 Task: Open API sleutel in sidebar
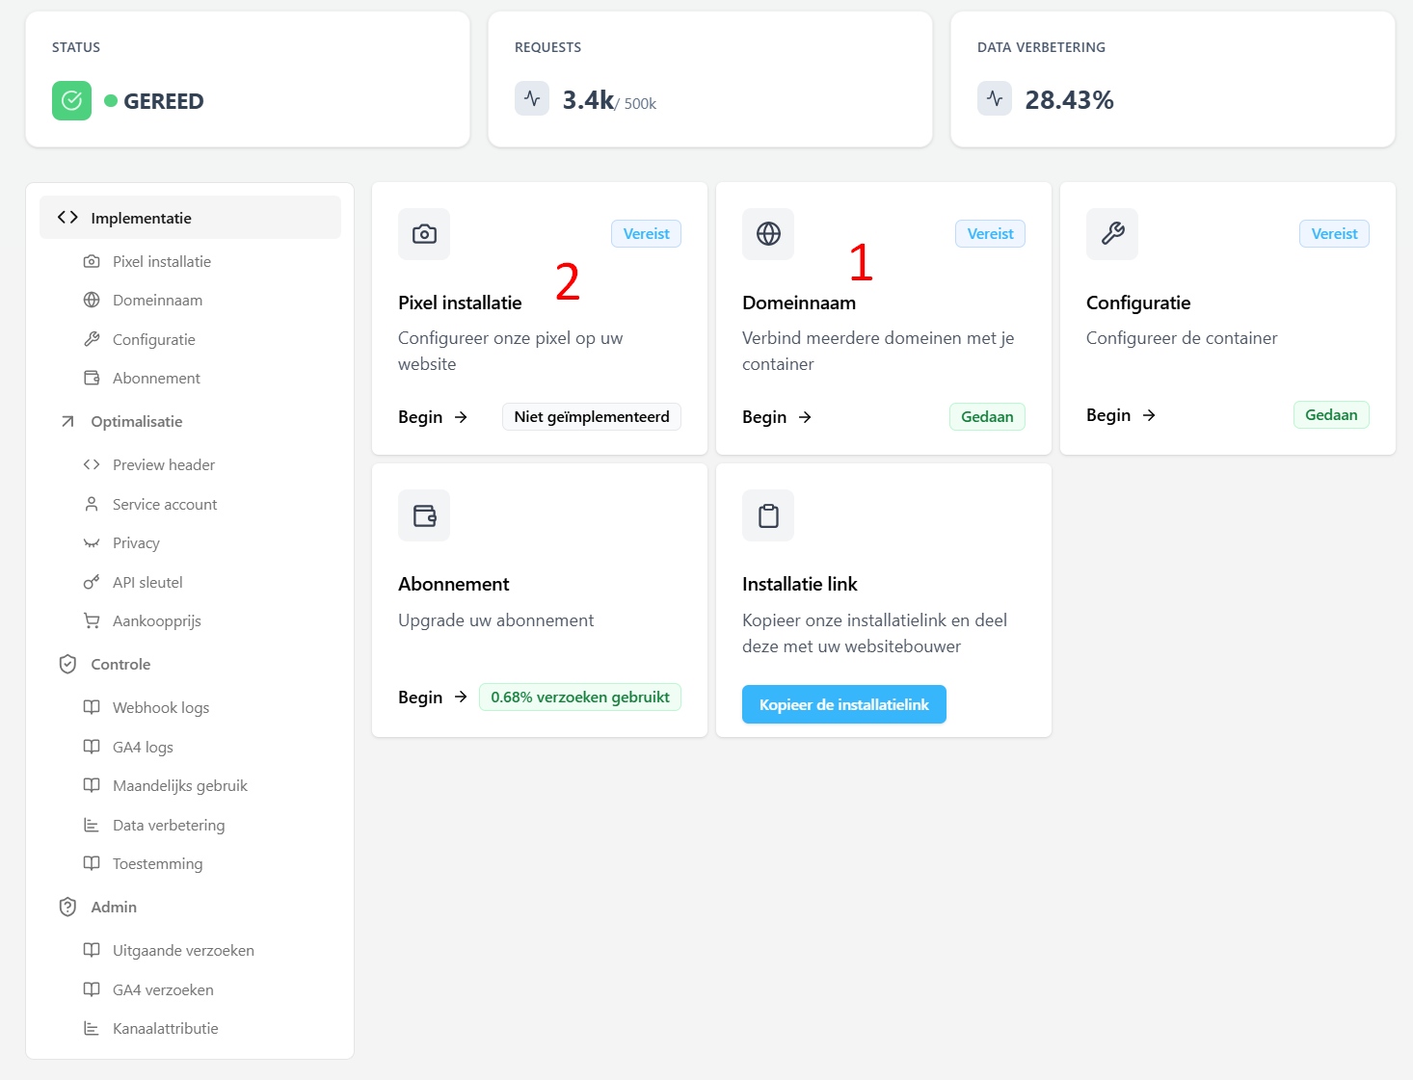(x=147, y=583)
